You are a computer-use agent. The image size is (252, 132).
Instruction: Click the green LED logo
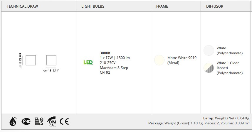click(x=88, y=62)
